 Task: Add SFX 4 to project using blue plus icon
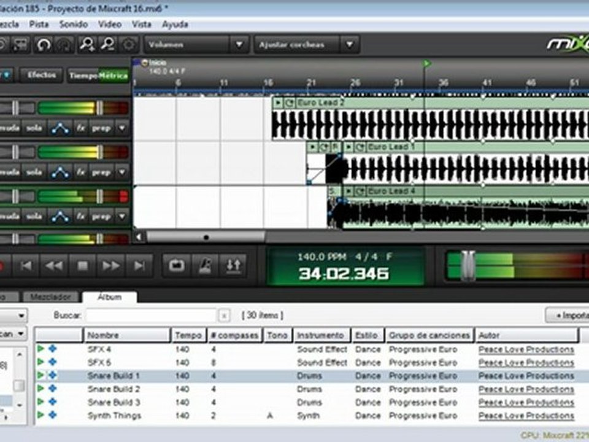(53, 349)
